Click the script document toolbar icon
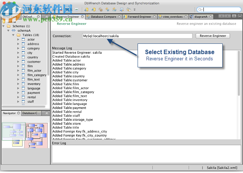 [x=121, y=10]
